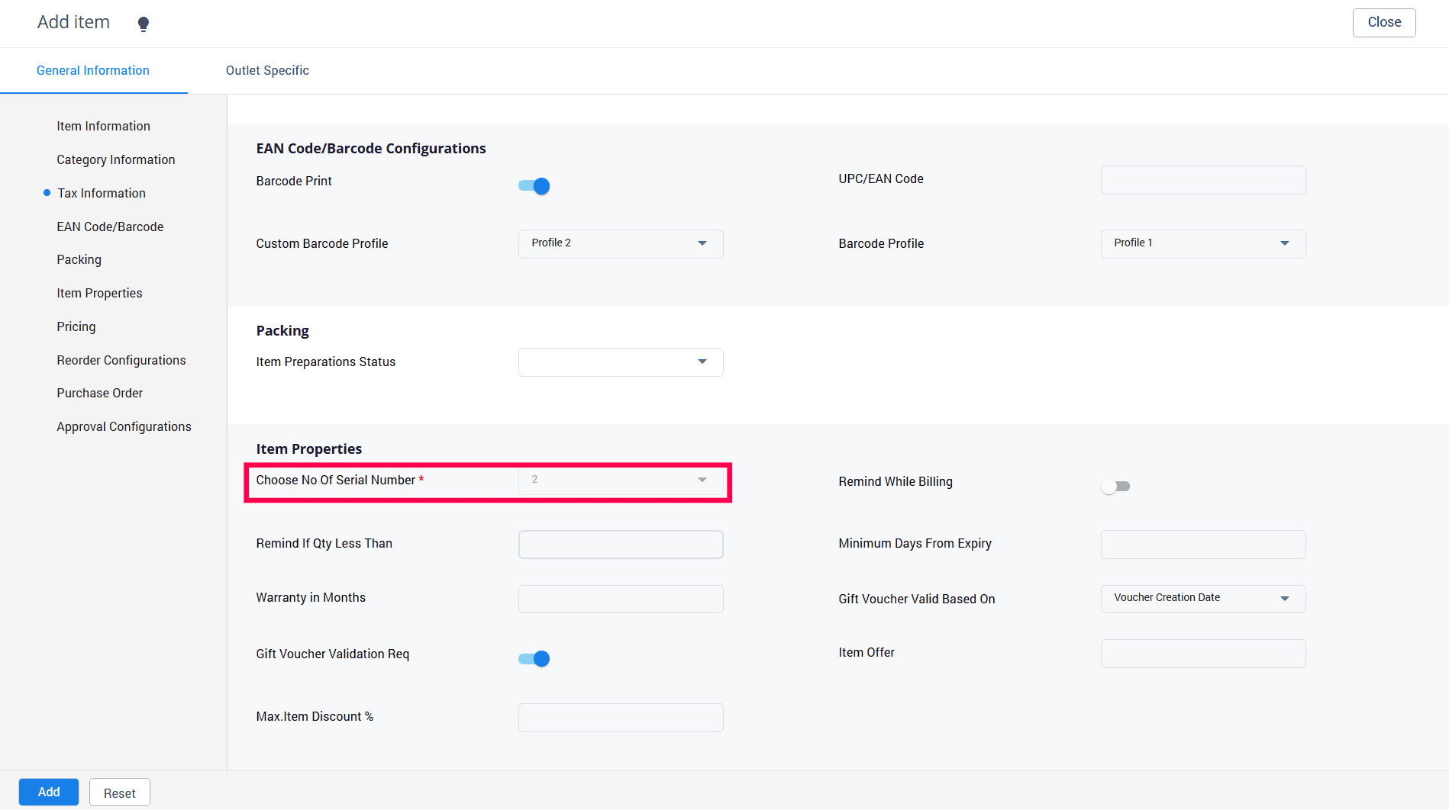Enable Remind While Billing toggle
Image resolution: width=1449 pixels, height=810 pixels.
1115,487
